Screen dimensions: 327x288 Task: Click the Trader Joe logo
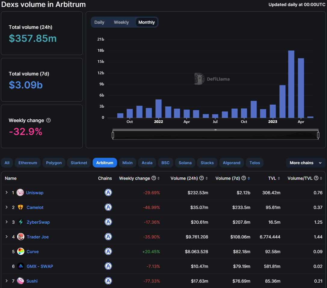click(21, 237)
